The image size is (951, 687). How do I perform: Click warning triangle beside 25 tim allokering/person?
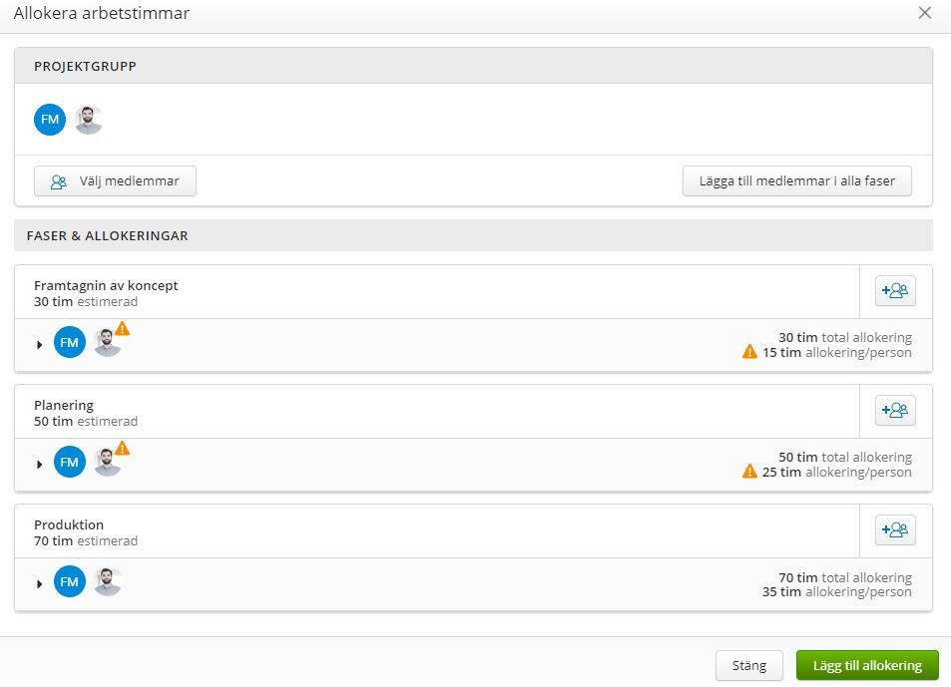click(749, 472)
